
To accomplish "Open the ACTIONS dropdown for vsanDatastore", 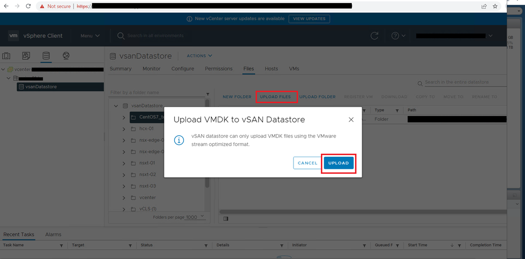I will [200, 56].
